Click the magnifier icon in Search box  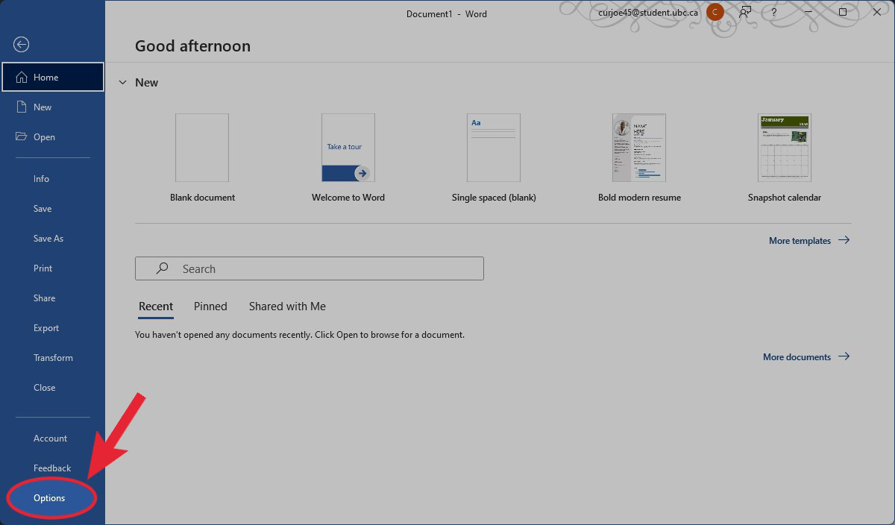point(162,268)
